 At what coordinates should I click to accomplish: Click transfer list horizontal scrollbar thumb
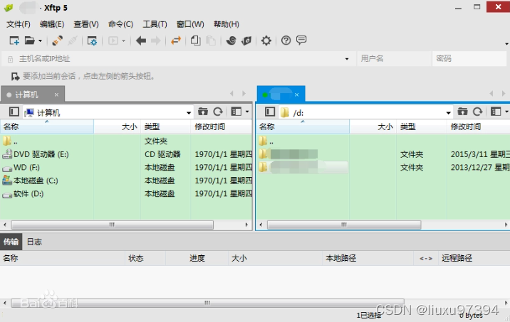coord(207,303)
